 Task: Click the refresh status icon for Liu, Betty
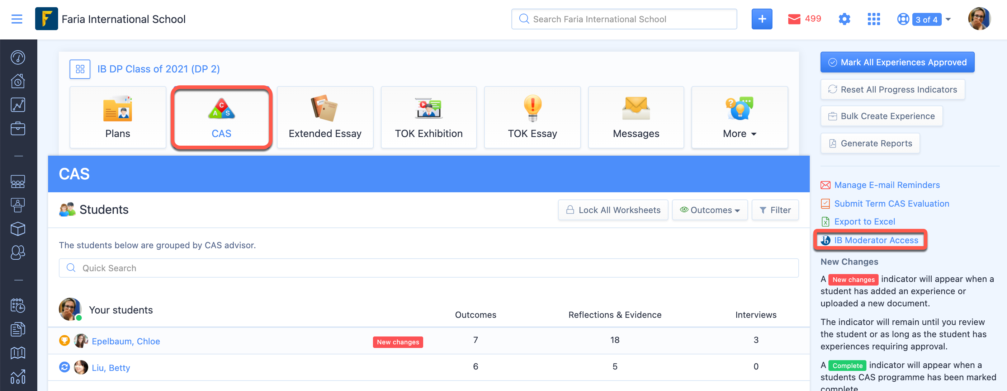tap(65, 367)
